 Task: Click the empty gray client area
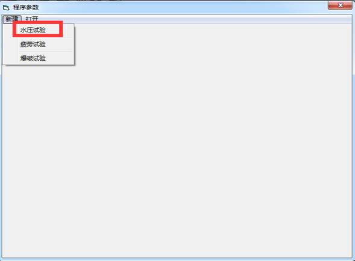[x=204, y=147]
